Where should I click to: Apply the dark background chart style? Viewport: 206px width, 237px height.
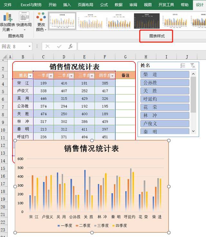pyautogui.click(x=147, y=21)
